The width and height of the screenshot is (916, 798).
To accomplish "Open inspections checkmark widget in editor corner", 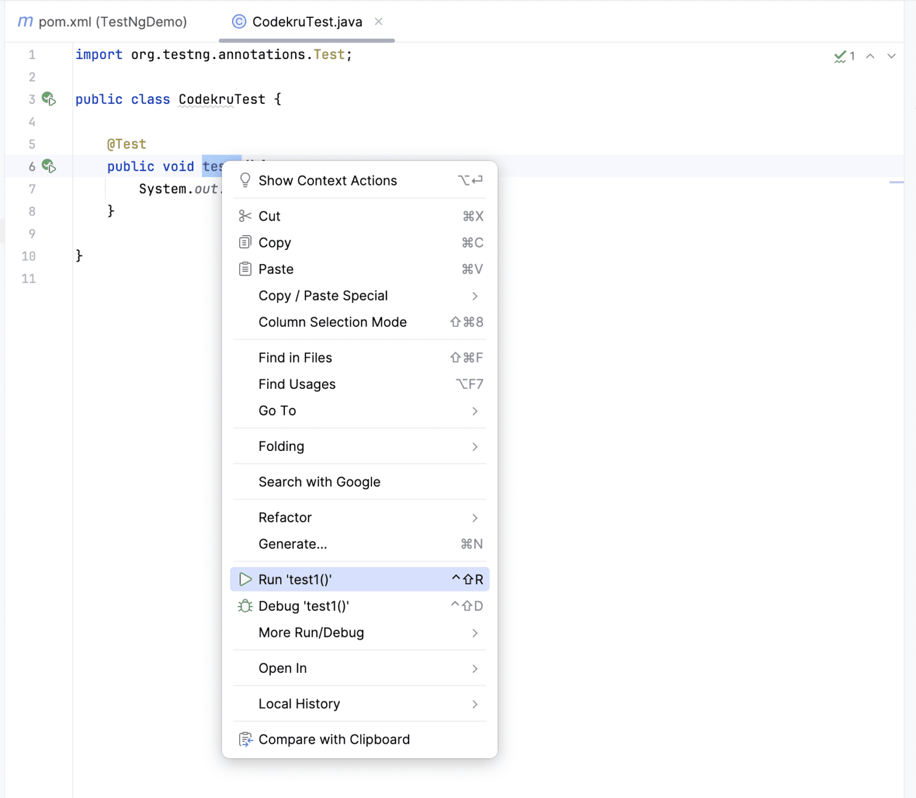I will pyautogui.click(x=844, y=56).
